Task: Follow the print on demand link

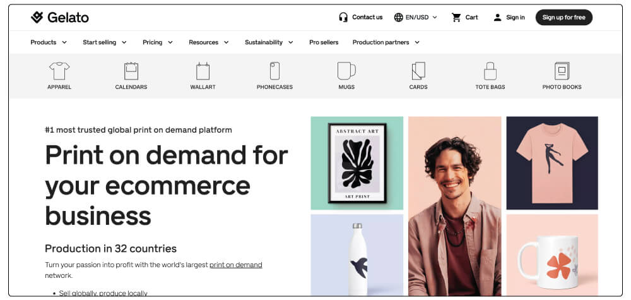Action: click(236, 265)
